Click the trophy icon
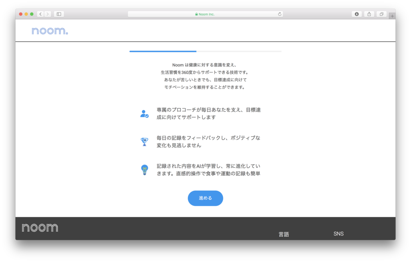411x262 pixels. (x=144, y=142)
